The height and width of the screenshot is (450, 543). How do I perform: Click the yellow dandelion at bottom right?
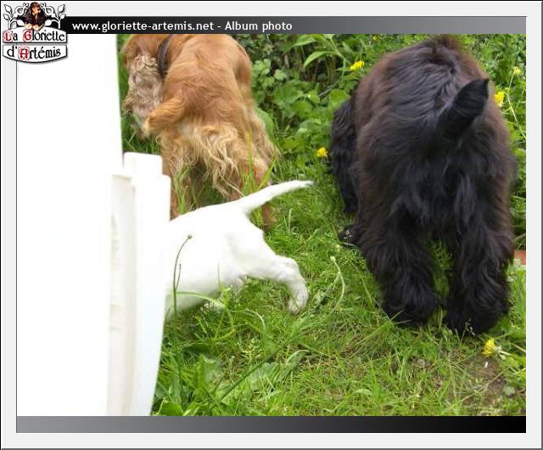(490, 346)
